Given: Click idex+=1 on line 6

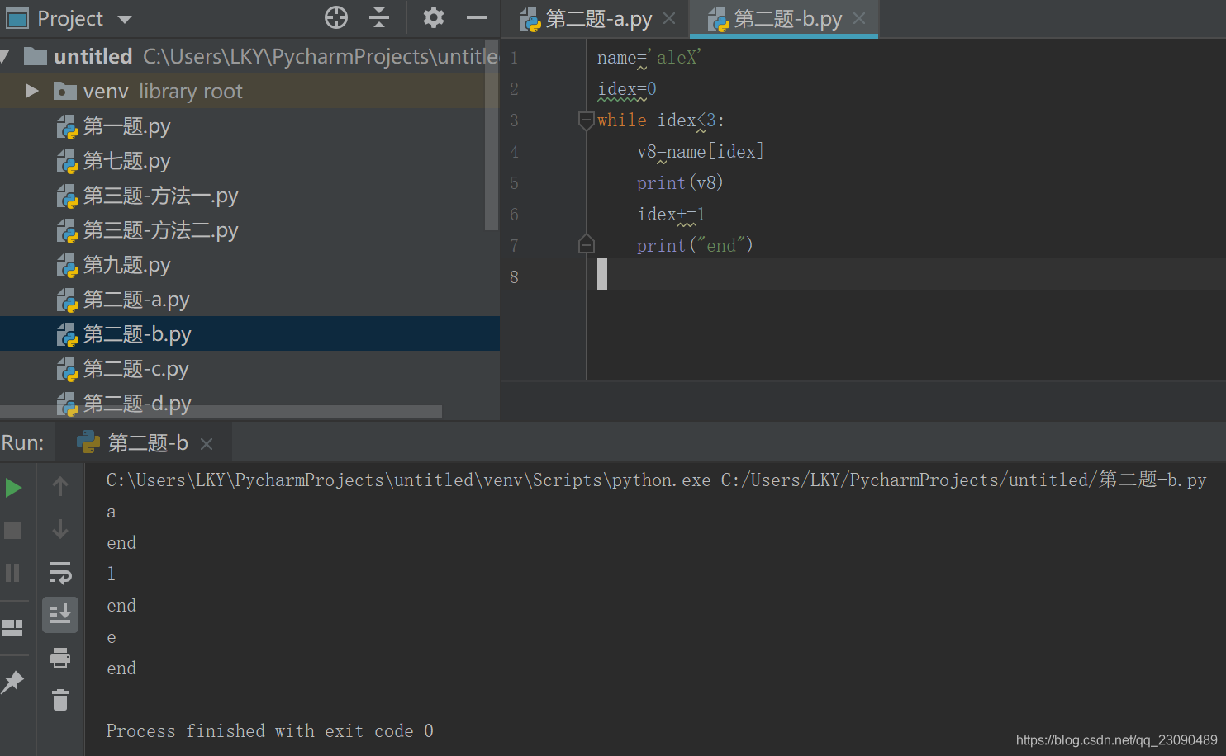Looking at the screenshot, I should (x=671, y=215).
